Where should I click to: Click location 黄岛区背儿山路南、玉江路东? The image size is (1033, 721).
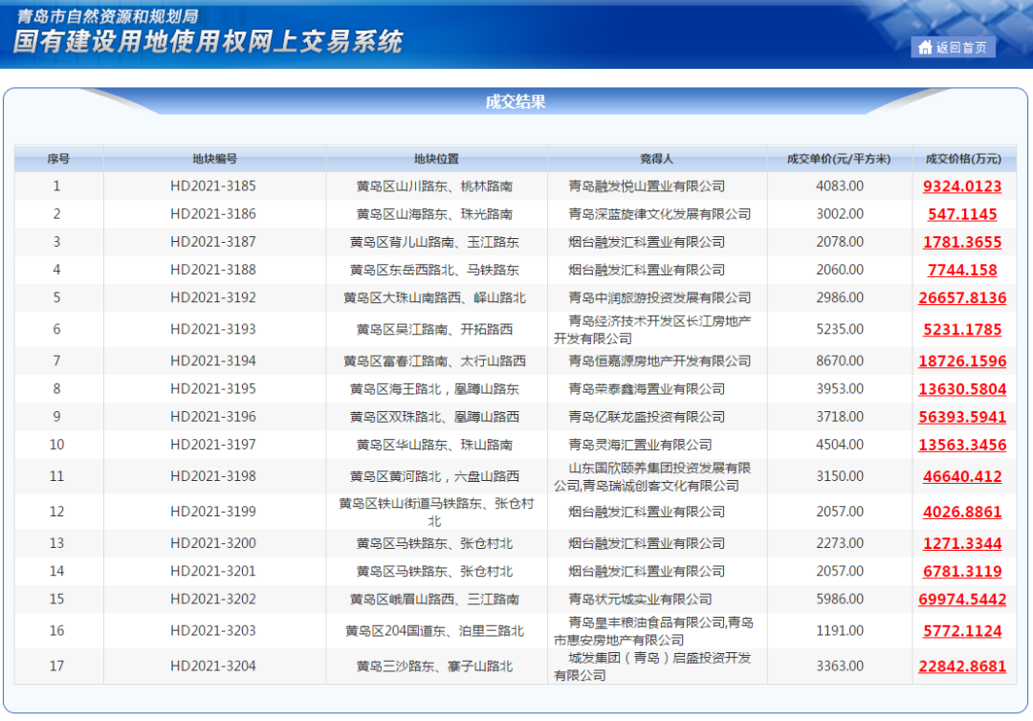click(x=435, y=242)
